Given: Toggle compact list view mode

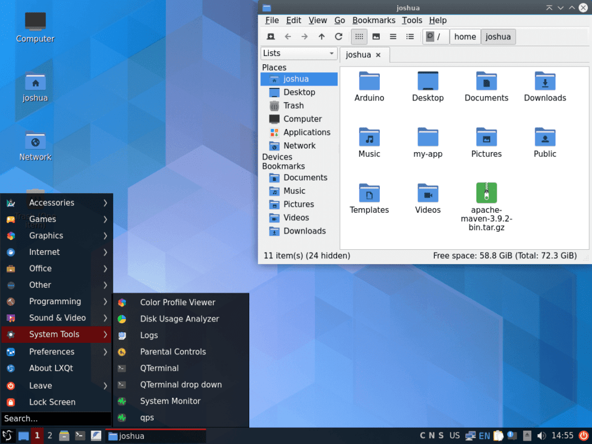Looking at the screenshot, I should pyautogui.click(x=393, y=36).
